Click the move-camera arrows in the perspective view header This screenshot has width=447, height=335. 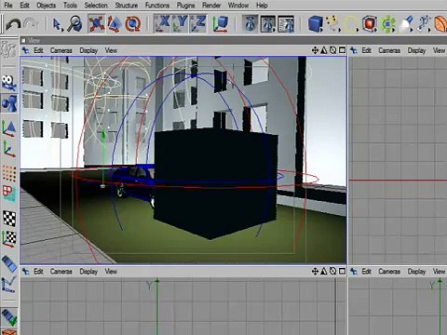pyautogui.click(x=315, y=50)
